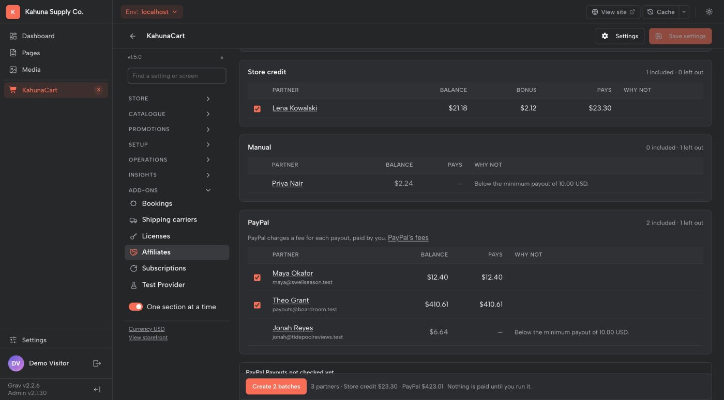Open the Env: localhost dropdown
Image resolution: width=724 pixels, height=400 pixels.
[152, 12]
